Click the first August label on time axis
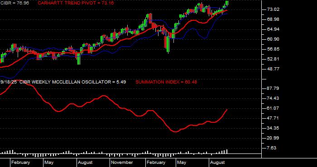This screenshot has width=317, height=167. 85,162
